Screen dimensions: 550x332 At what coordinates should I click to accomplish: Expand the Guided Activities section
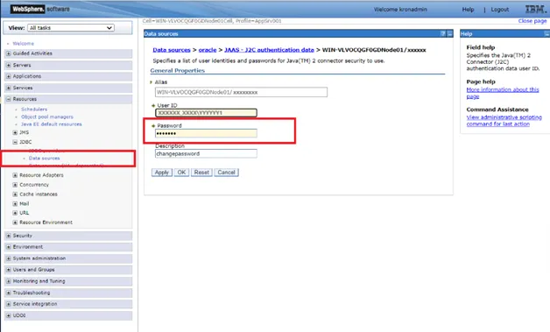[9, 53]
